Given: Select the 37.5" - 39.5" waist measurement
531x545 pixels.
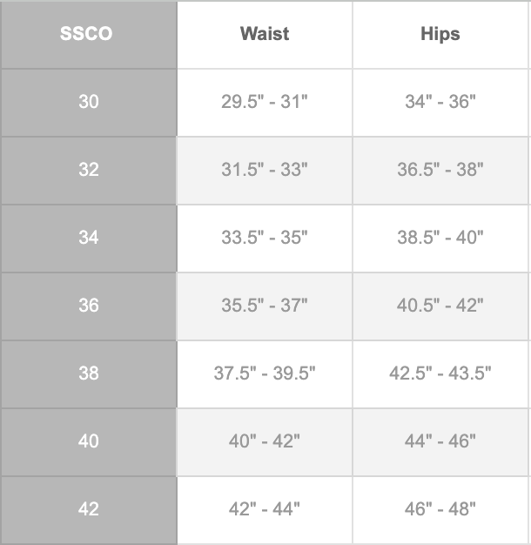Looking at the screenshot, I should (x=265, y=373).
